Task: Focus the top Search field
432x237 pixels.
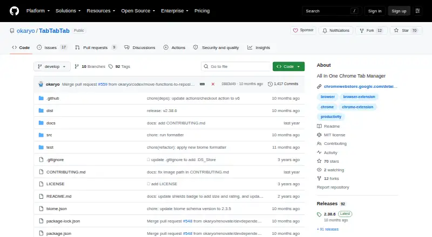Action: point(332,11)
